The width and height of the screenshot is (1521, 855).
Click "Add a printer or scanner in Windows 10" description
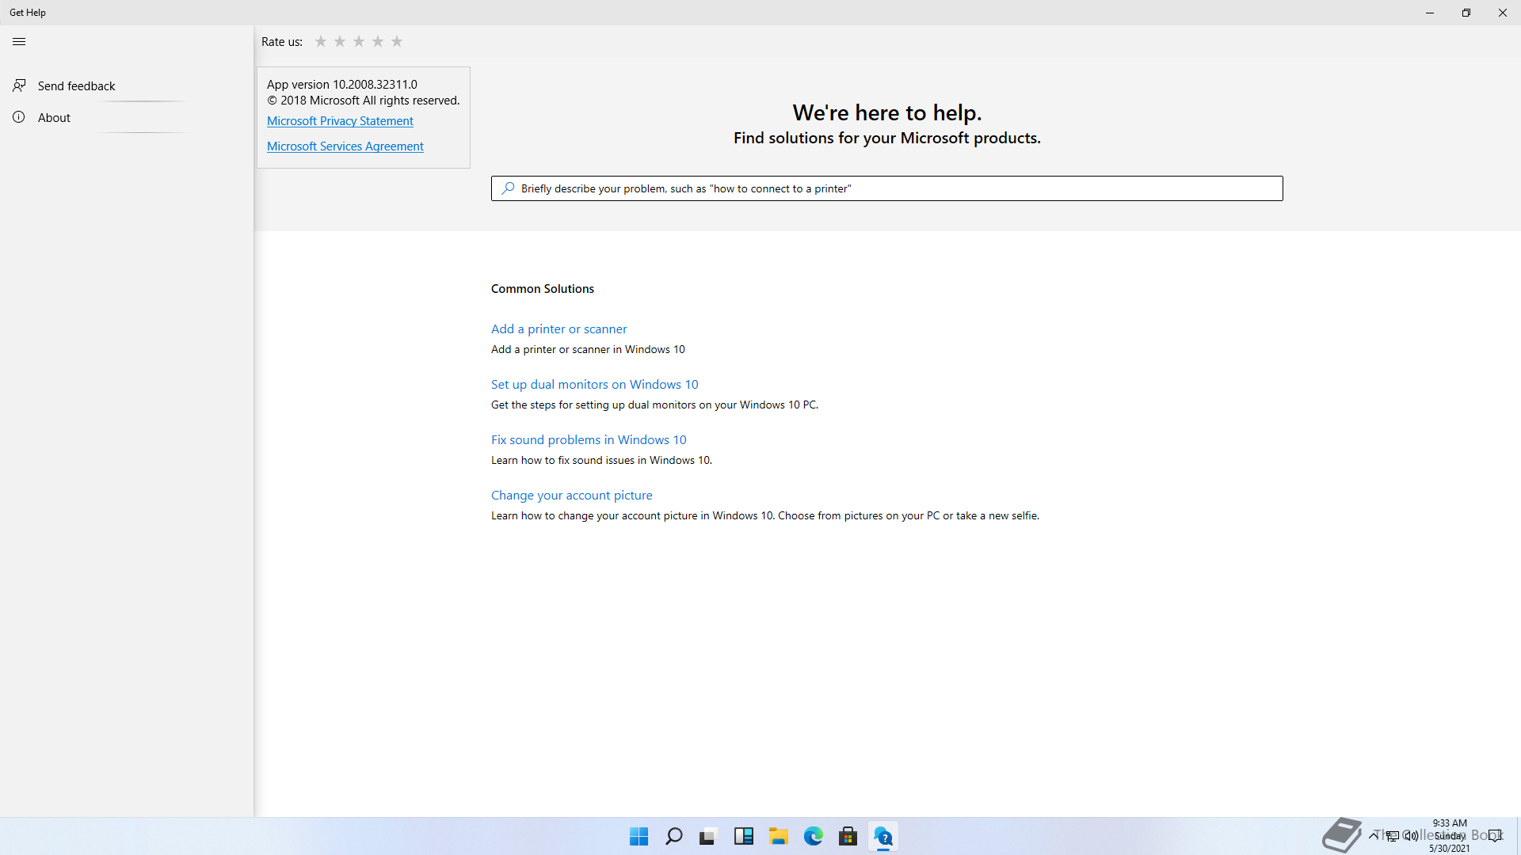point(588,349)
